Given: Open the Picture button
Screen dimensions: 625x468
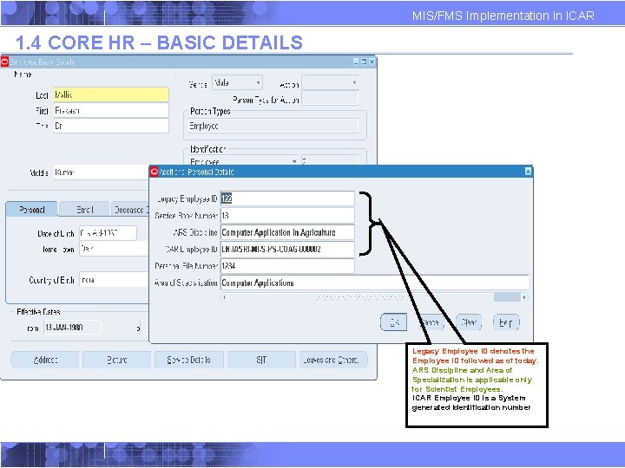Looking at the screenshot, I should tap(117, 360).
